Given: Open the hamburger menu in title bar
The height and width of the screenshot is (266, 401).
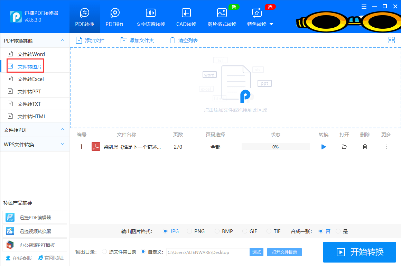Looking at the screenshot, I should coord(364,7).
